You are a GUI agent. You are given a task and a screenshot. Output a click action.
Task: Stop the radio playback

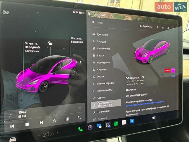pos(27,124)
